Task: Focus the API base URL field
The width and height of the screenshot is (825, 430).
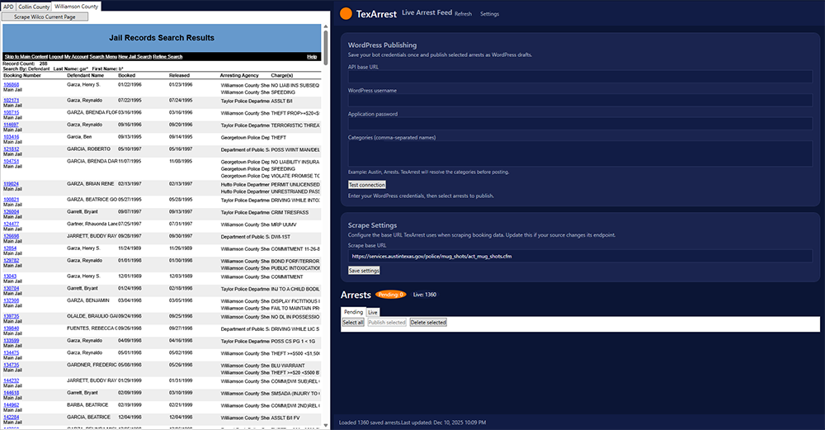Action: click(x=580, y=77)
